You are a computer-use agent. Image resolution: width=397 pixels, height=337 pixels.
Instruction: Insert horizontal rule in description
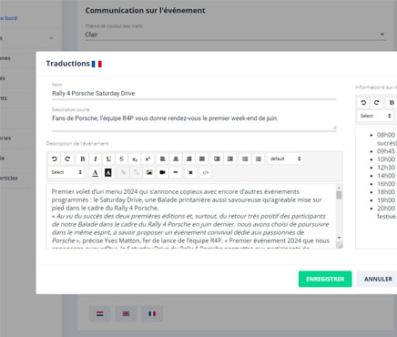[176, 172]
